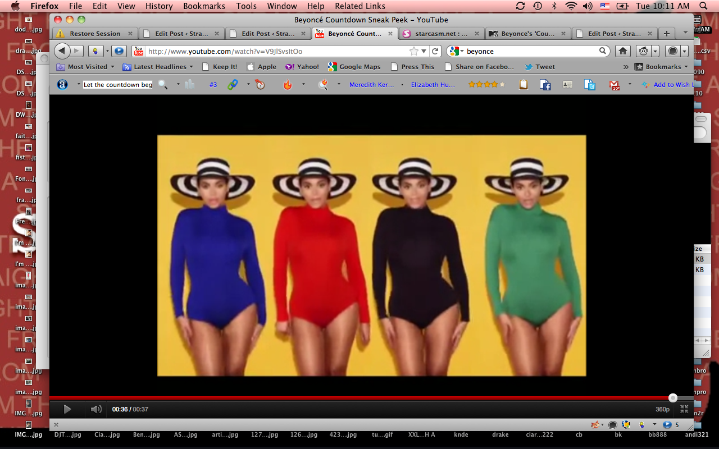
Task: Exit full-window video view
Action: tap(684, 409)
